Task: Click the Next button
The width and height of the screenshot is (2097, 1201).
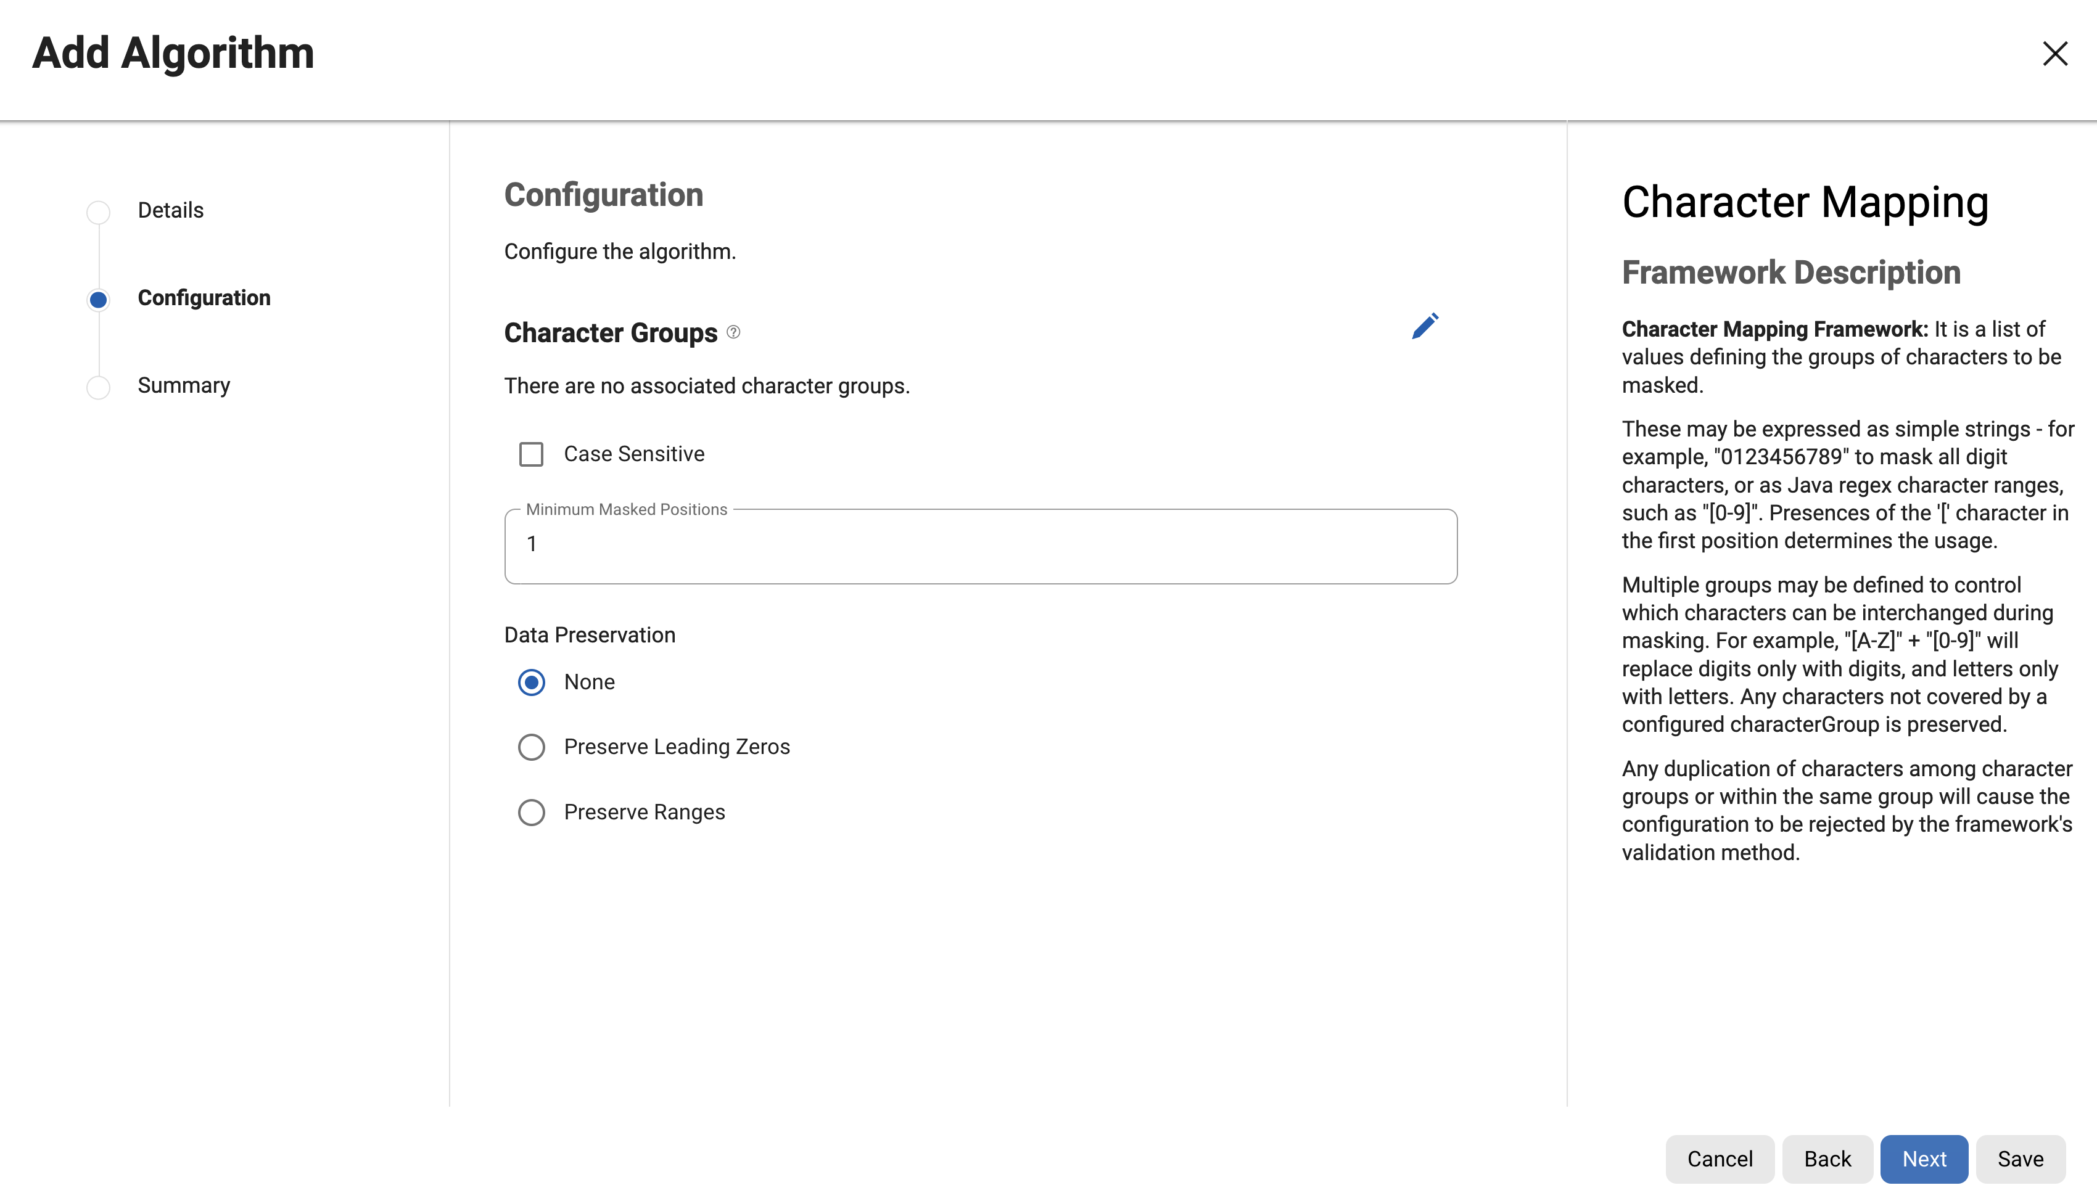Action: (1924, 1159)
